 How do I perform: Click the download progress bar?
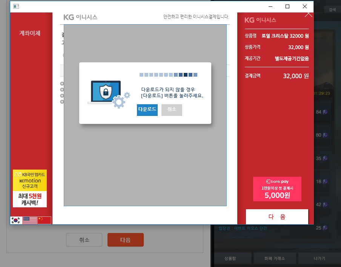point(168,75)
